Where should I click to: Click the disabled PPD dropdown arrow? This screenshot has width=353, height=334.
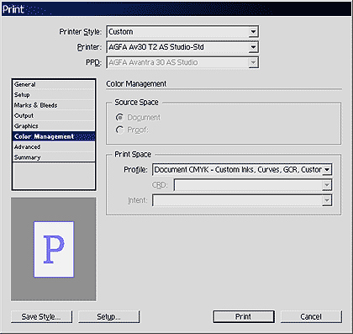(253, 62)
